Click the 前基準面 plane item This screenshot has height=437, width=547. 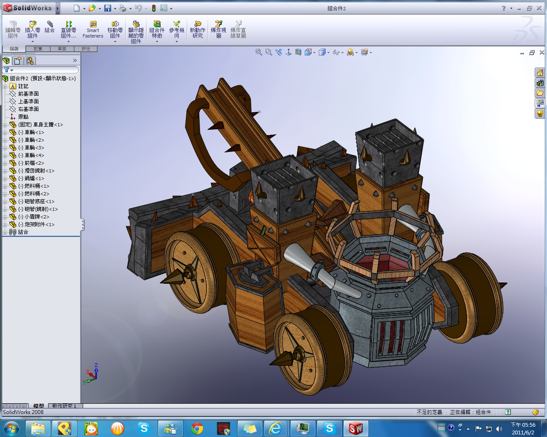coord(28,94)
